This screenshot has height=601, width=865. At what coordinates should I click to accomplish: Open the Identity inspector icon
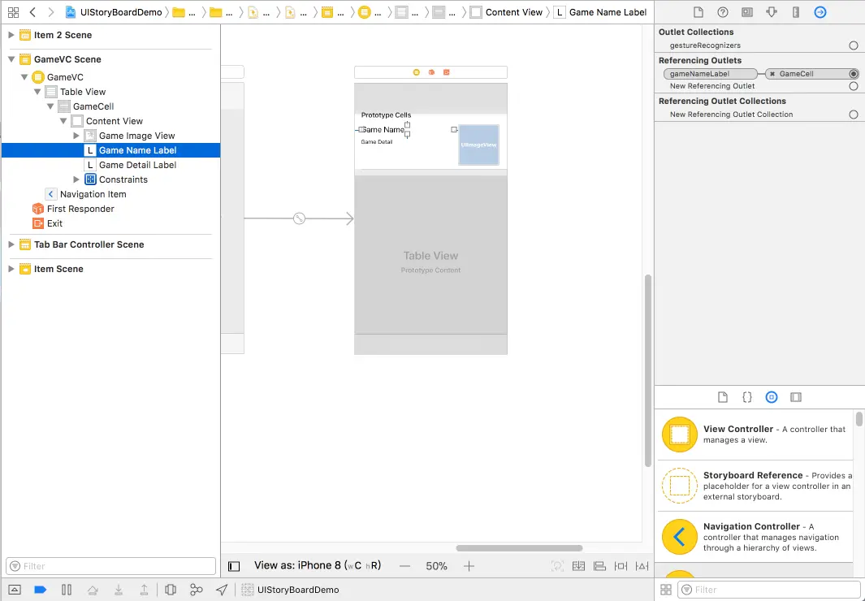click(747, 12)
